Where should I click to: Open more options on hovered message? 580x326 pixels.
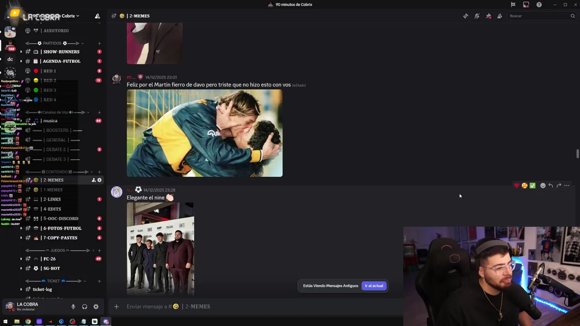566,186
